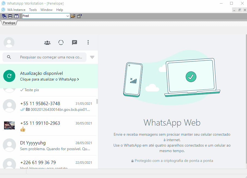Viewport: 247px width, 178px height.
Task: Open the instance name combo box showing Fred
Action: [x=46, y=16]
